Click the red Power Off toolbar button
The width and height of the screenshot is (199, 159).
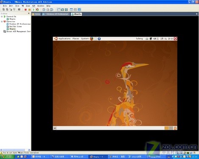point(25,10)
